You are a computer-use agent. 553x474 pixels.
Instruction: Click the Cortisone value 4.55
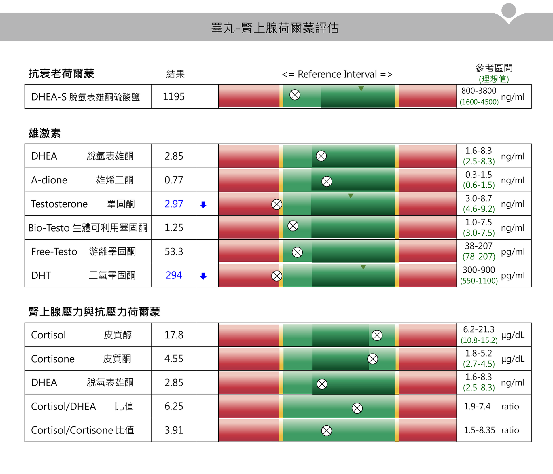point(174,359)
